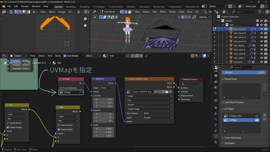Click the filter icon in the outliner header
This screenshot has height=152, width=270.
point(260,12)
